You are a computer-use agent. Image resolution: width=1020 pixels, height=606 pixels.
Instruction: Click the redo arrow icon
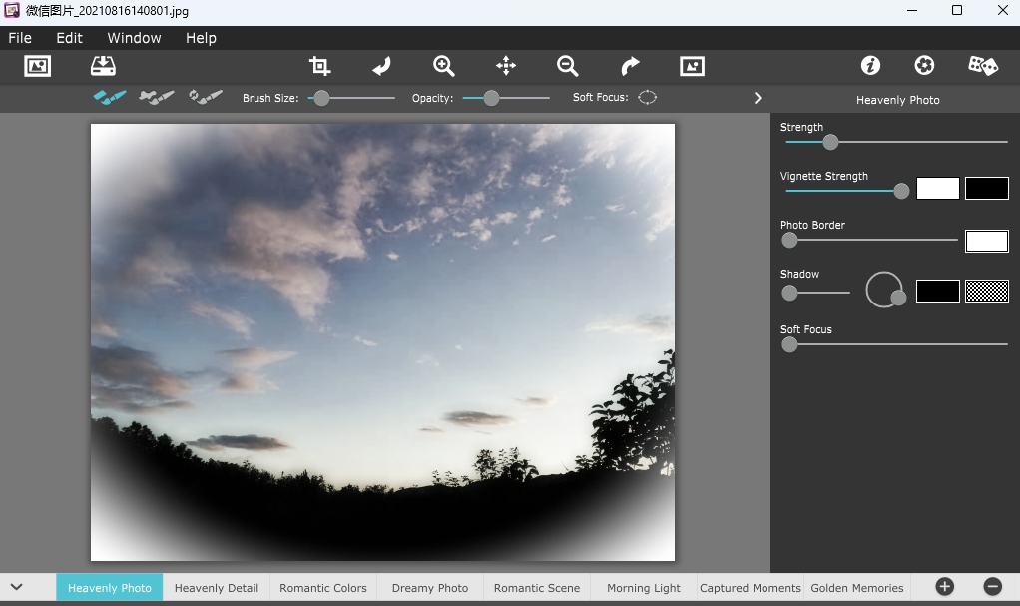tap(630, 66)
